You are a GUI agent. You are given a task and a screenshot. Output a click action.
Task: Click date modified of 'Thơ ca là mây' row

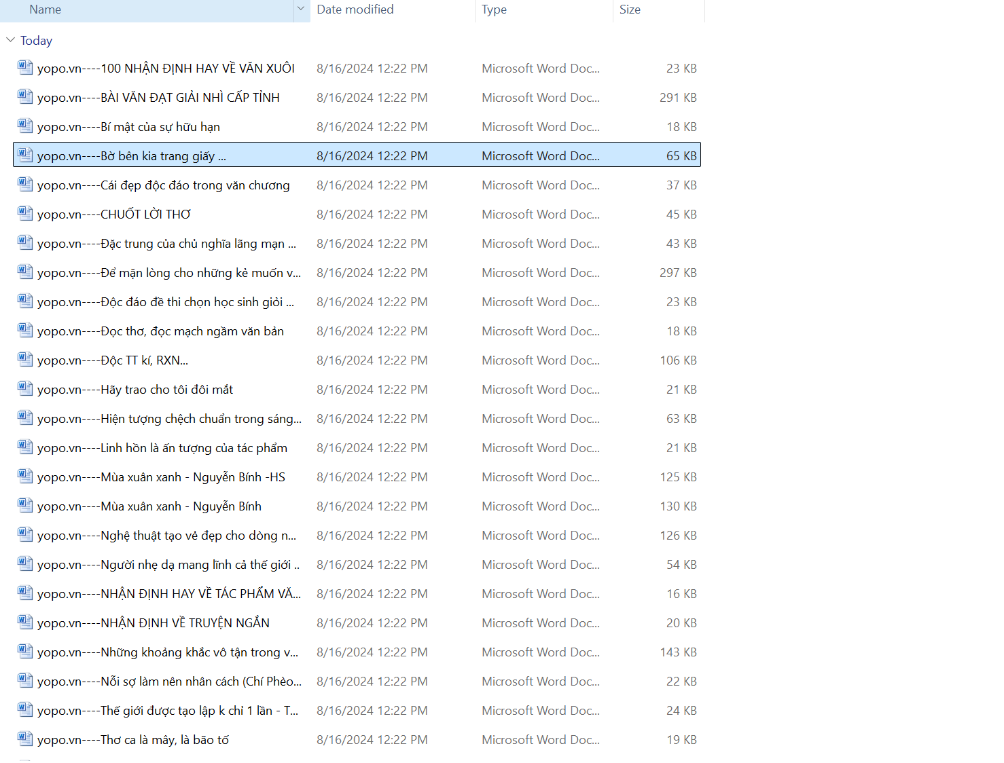click(372, 740)
